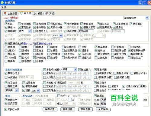151x116 pixels.
Task: Disable the 夏帕乐园 option
Action: pyautogui.click(x=34, y=24)
